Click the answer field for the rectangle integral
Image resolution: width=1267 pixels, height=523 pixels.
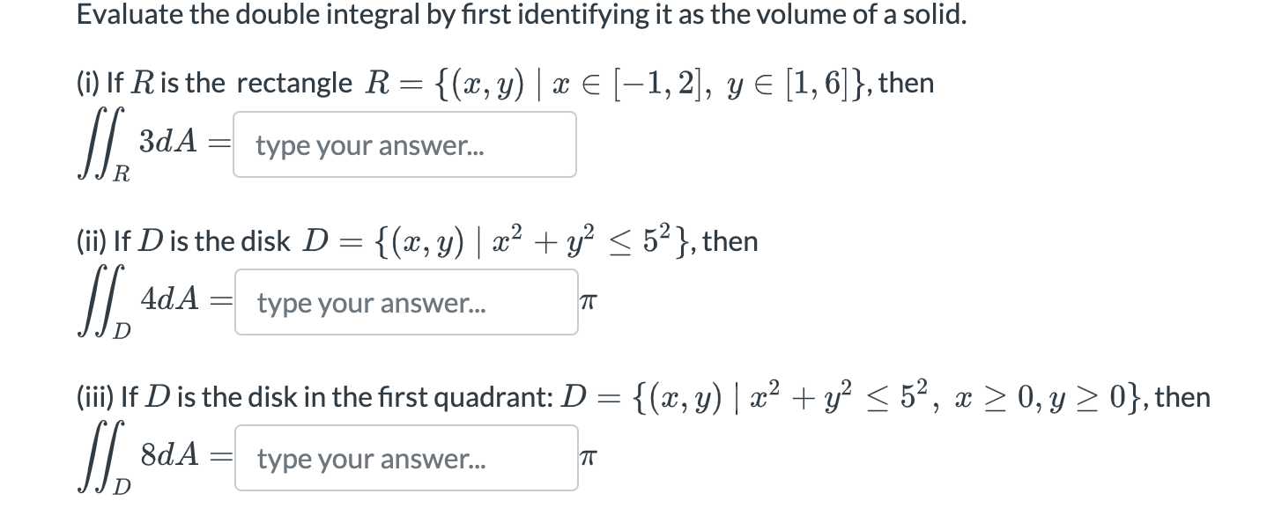pyautogui.click(x=404, y=144)
